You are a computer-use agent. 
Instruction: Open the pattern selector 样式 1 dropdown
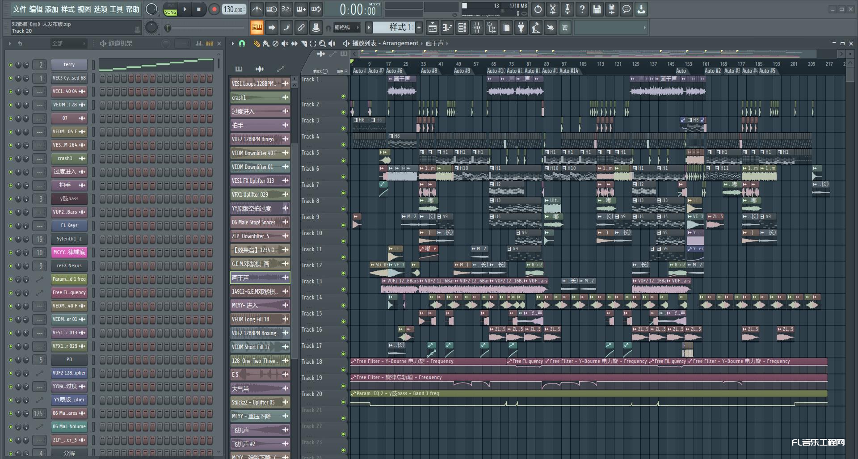click(x=393, y=28)
